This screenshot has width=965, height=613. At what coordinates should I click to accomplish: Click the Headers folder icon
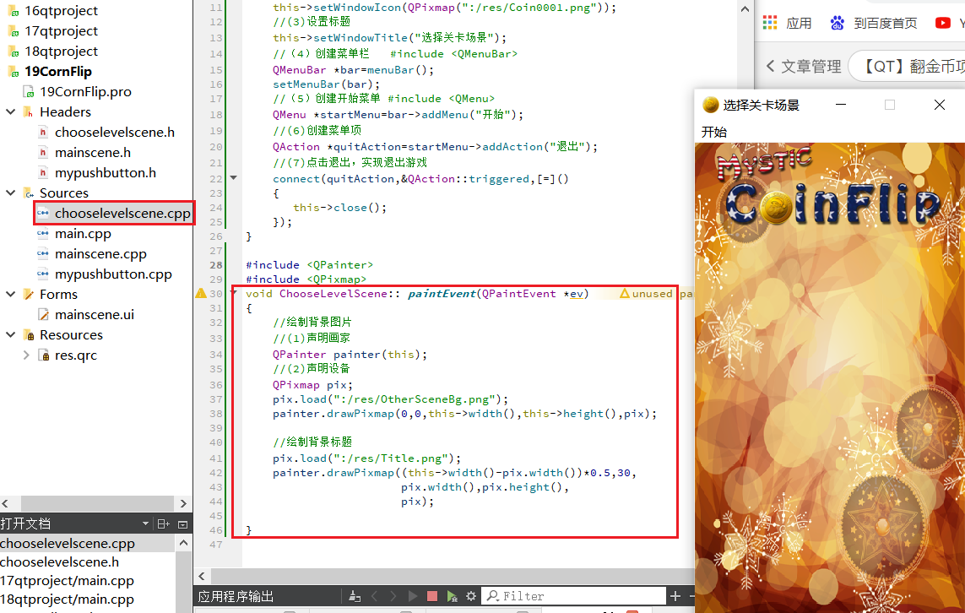29,112
